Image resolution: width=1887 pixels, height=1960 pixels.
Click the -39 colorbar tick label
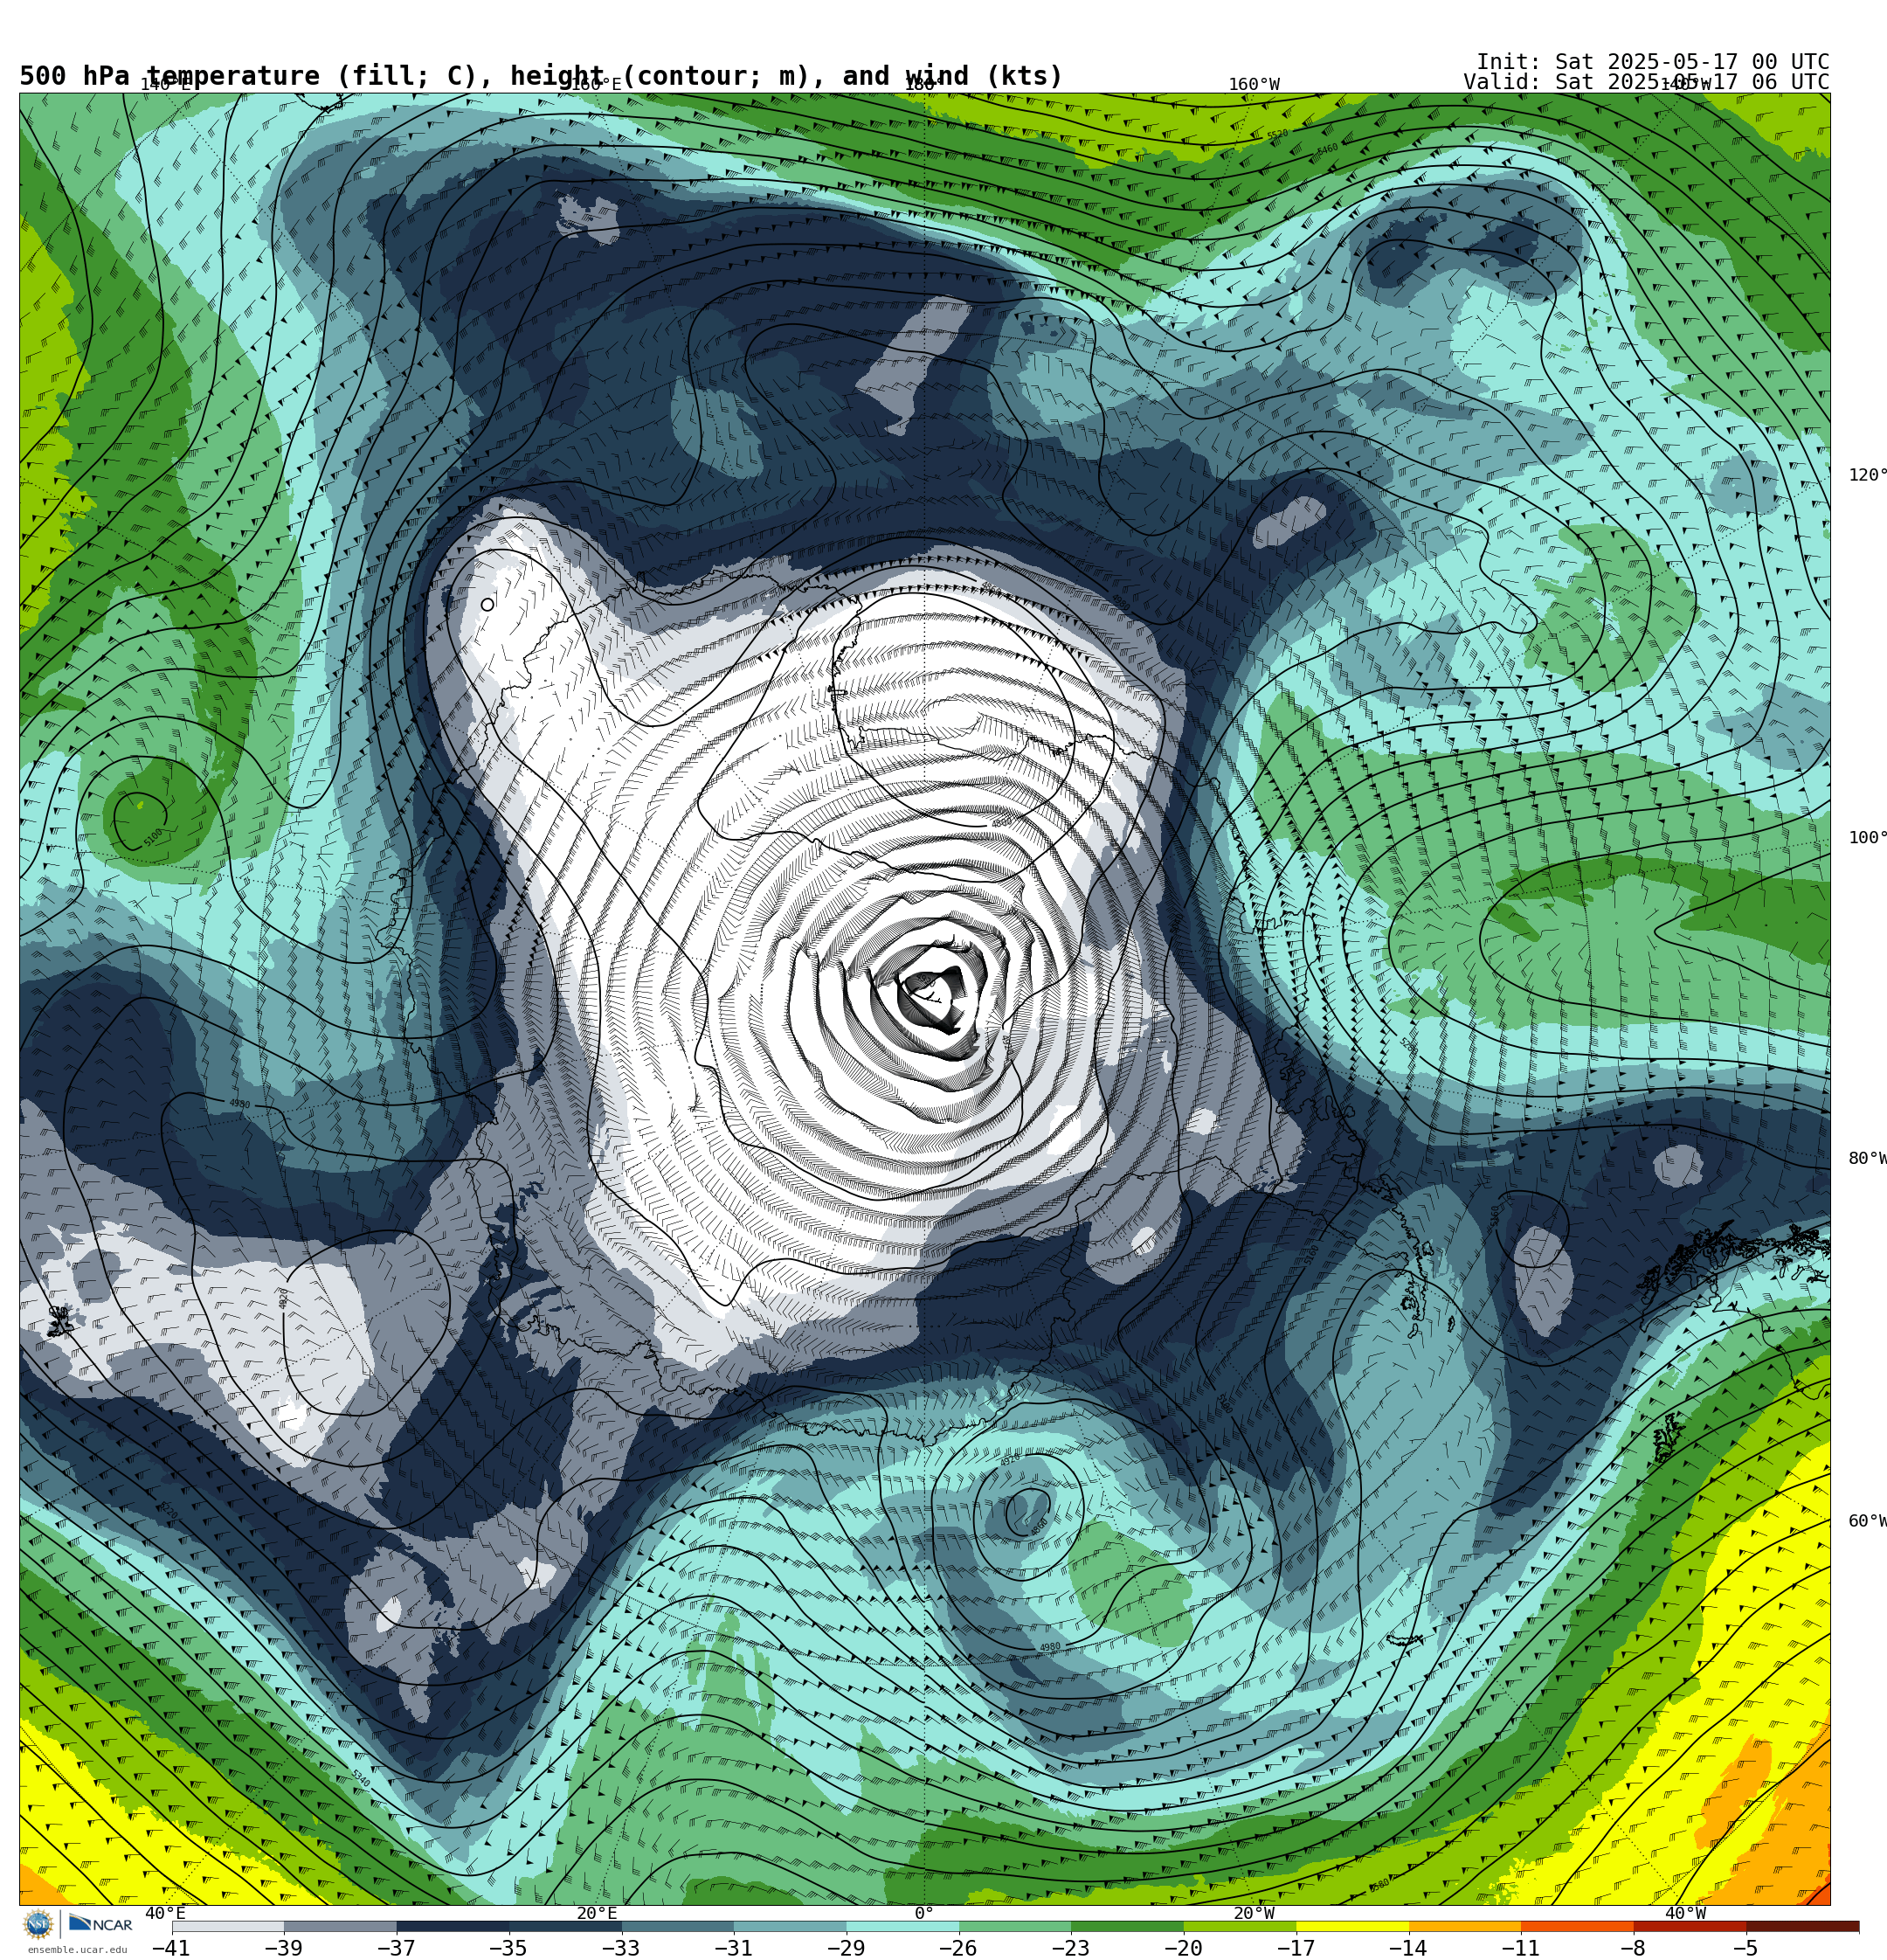click(283, 1948)
